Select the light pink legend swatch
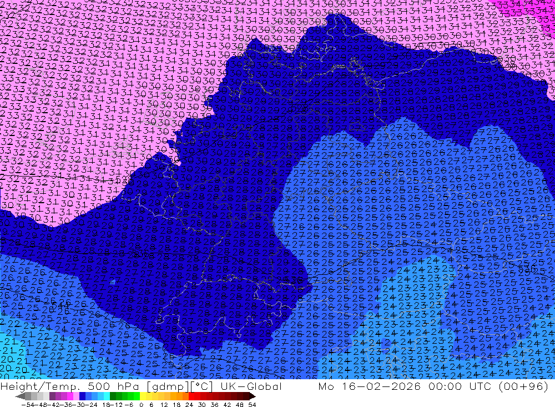555x407 pixels. point(76,396)
